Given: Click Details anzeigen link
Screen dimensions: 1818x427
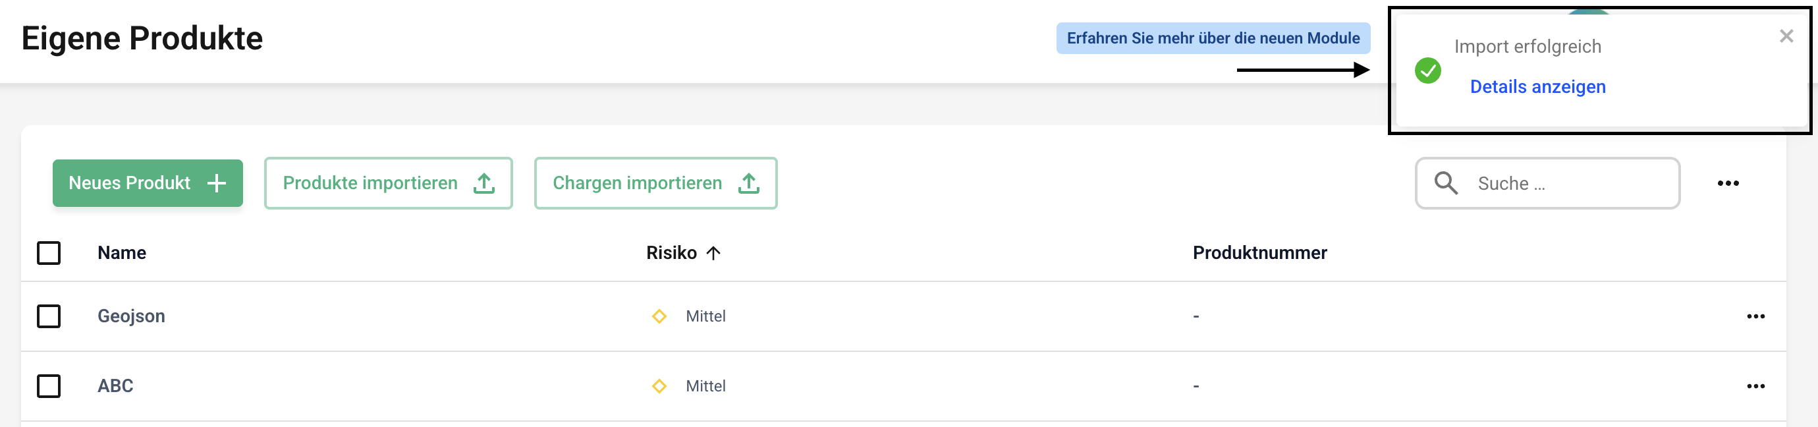Looking at the screenshot, I should pos(1537,87).
